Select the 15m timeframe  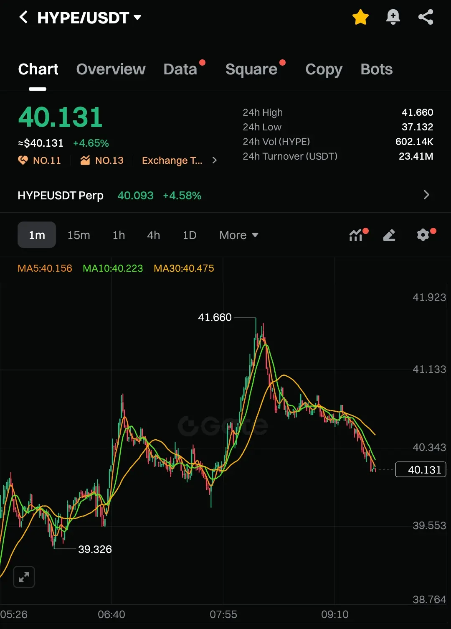pos(79,235)
